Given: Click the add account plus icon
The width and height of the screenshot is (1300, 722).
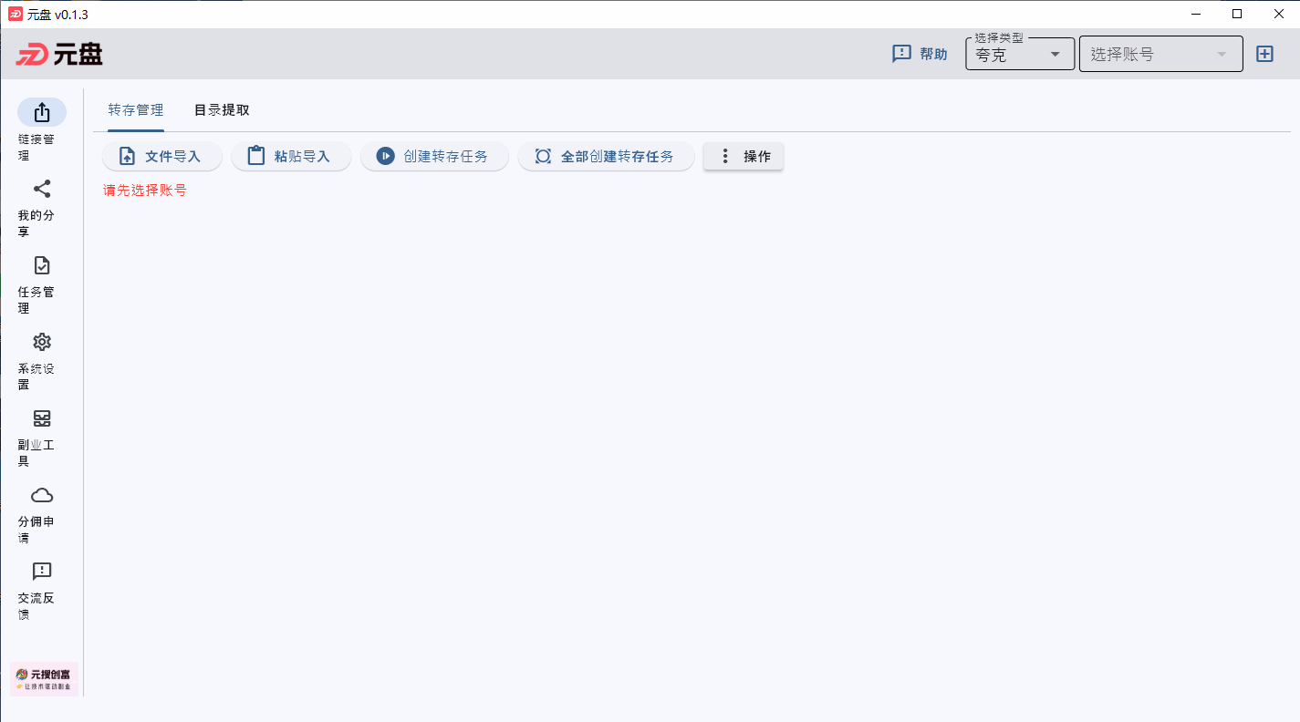Looking at the screenshot, I should click(1264, 54).
